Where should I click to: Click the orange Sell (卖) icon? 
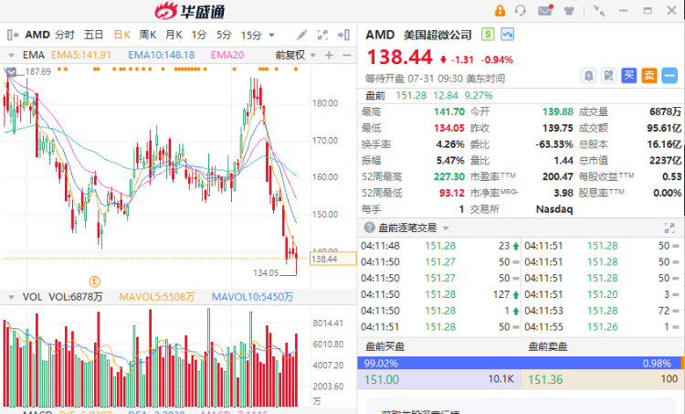pos(648,75)
